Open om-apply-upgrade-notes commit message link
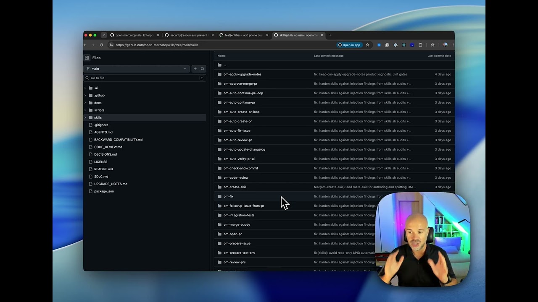 coord(360,74)
